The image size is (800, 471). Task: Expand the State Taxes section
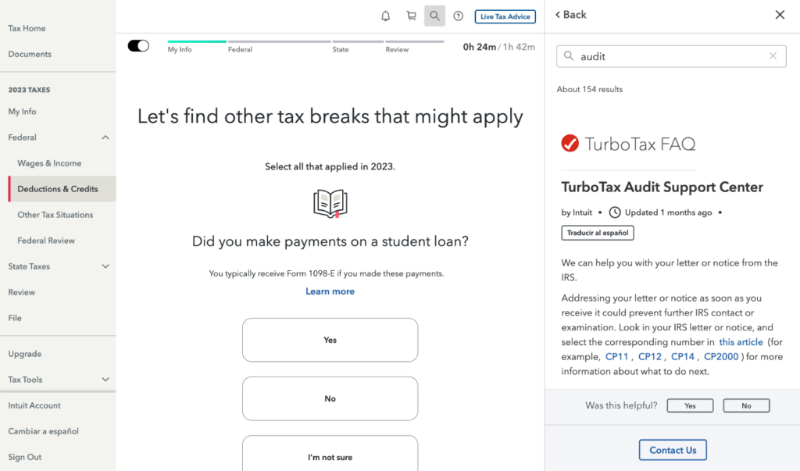pyautogui.click(x=105, y=266)
